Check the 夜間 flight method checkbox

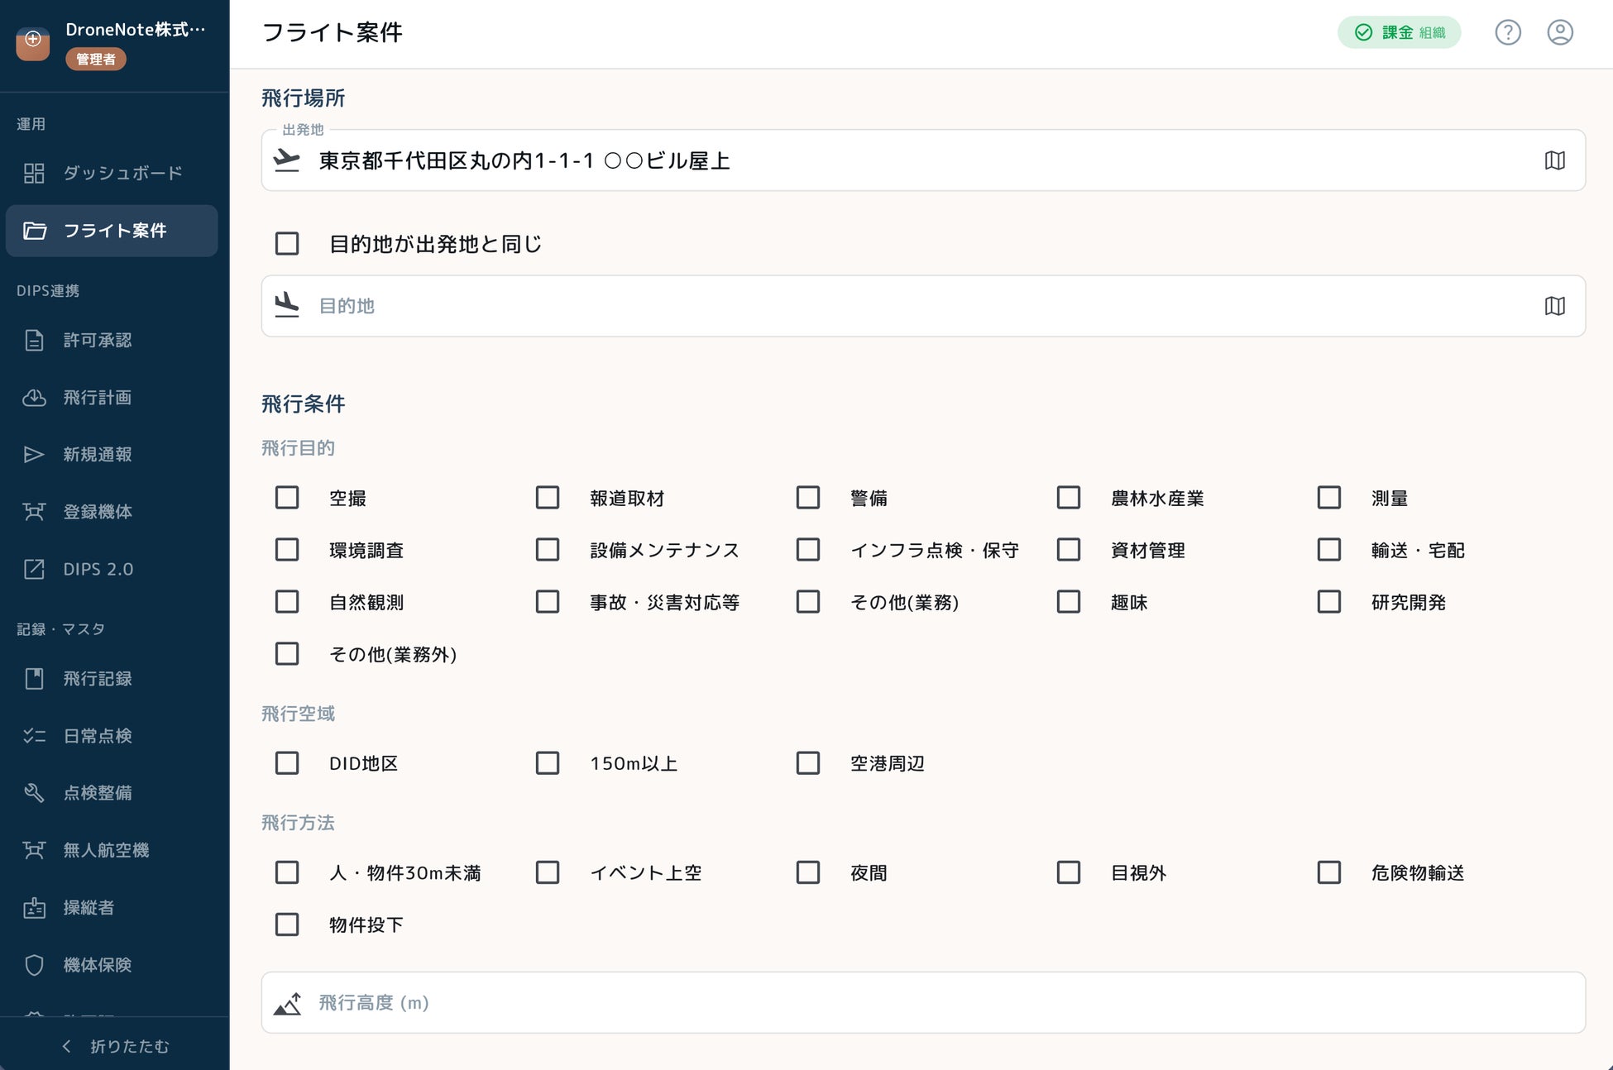pos(808,872)
